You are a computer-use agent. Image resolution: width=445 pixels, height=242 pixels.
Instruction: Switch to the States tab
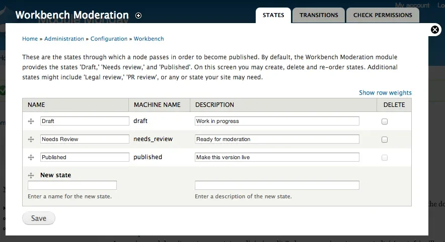[x=273, y=15]
